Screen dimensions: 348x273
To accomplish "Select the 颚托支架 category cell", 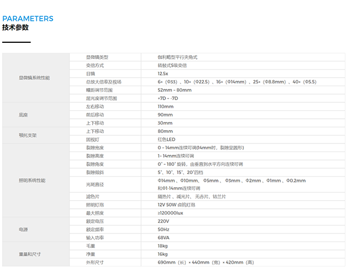I will pos(28,135).
